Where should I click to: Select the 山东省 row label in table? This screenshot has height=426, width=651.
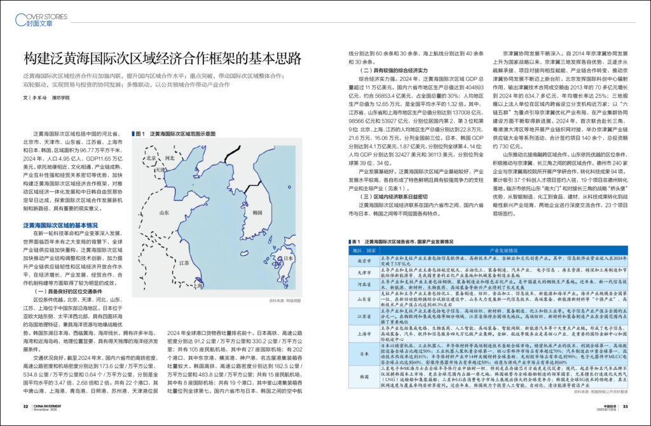365,299
